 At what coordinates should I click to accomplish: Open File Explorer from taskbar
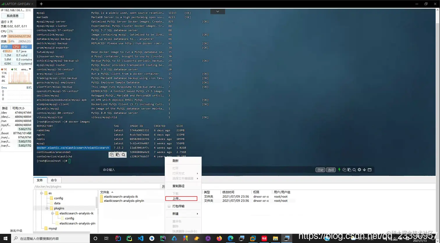point(275,238)
